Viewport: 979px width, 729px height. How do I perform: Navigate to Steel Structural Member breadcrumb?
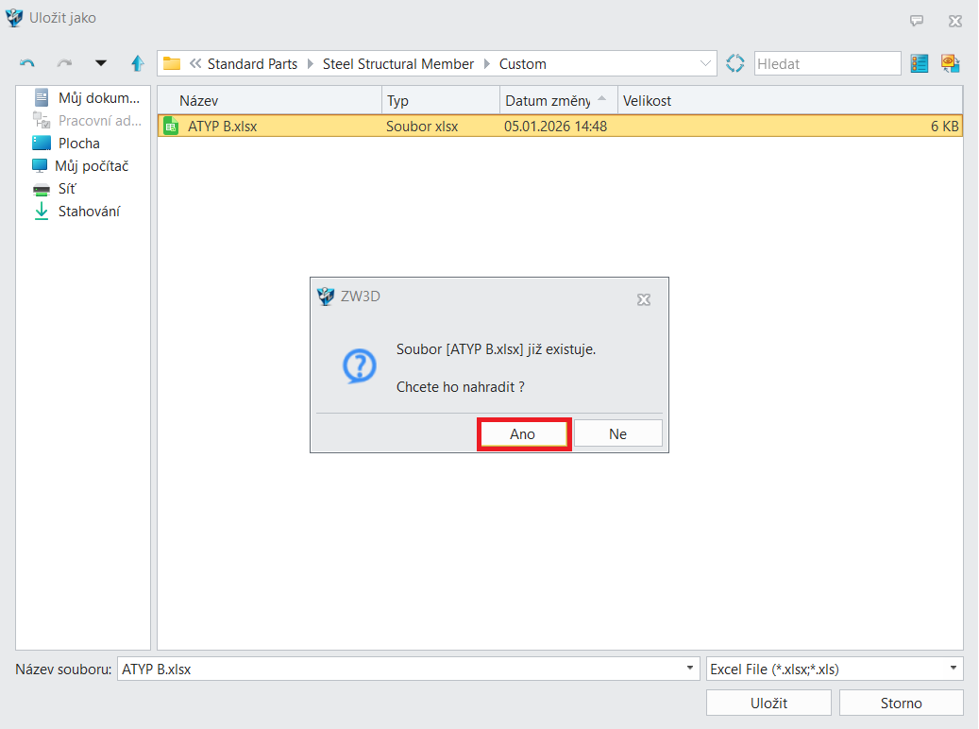pyautogui.click(x=398, y=63)
